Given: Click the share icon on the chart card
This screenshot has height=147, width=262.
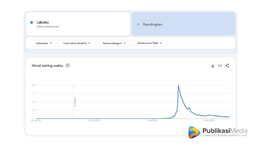Looking at the screenshot, I should (227, 66).
